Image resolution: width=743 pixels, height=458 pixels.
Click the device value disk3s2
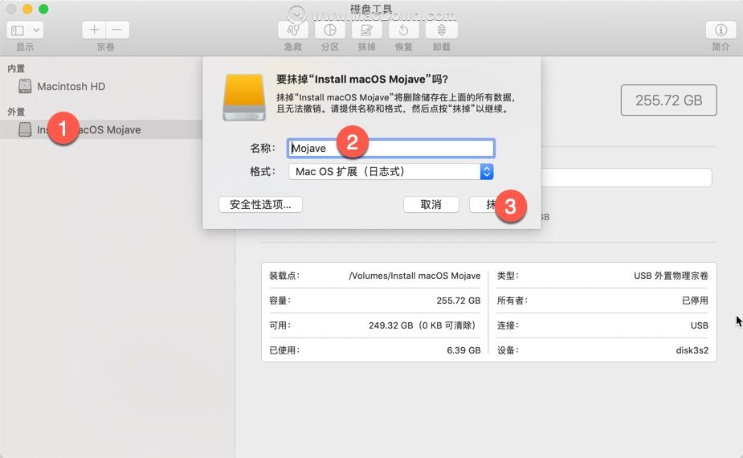point(692,350)
